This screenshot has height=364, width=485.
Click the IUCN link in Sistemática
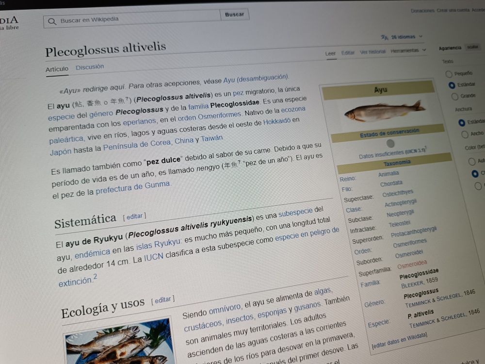(154, 258)
